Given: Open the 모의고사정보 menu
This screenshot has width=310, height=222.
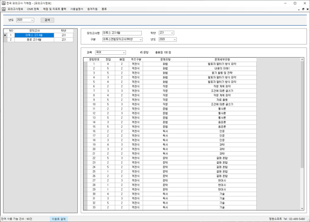Looking at the screenshot, I should [x=15, y=9].
